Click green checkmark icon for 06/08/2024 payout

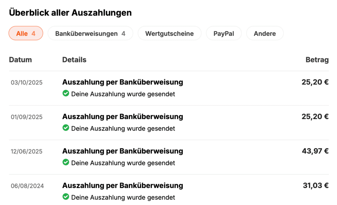click(66, 197)
